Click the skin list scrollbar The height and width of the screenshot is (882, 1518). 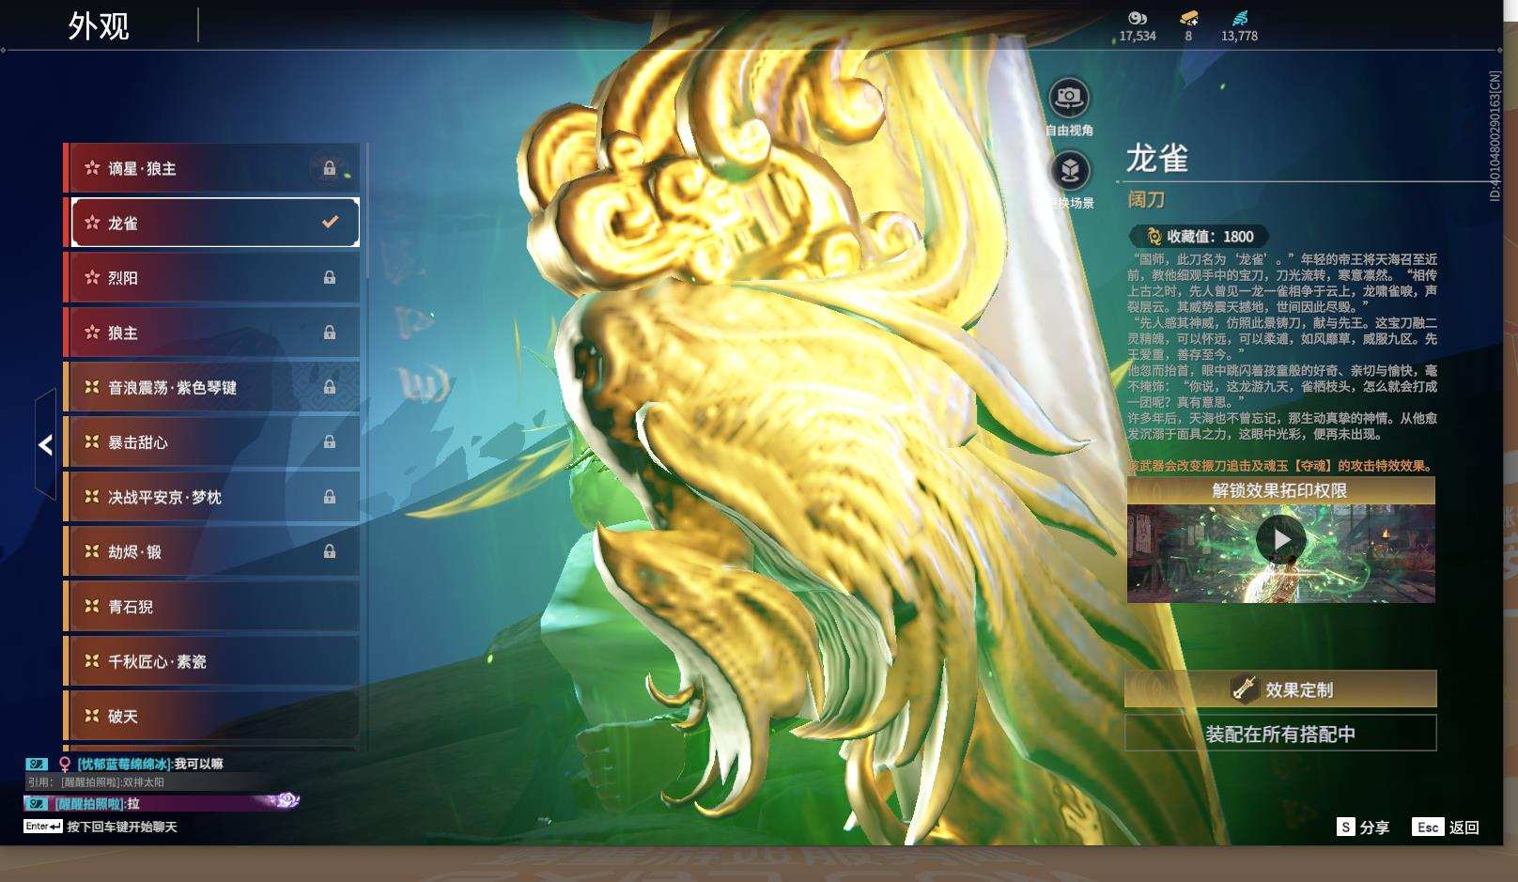365,211
